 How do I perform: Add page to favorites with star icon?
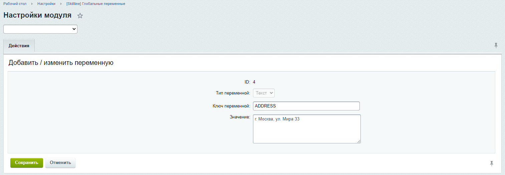click(80, 16)
